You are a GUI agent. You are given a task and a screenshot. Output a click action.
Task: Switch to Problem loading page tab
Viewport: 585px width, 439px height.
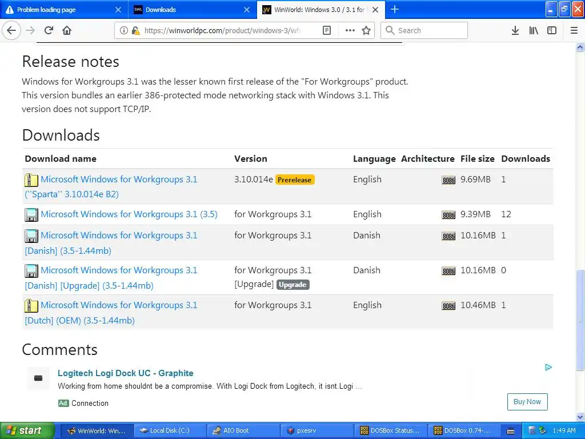[64, 10]
